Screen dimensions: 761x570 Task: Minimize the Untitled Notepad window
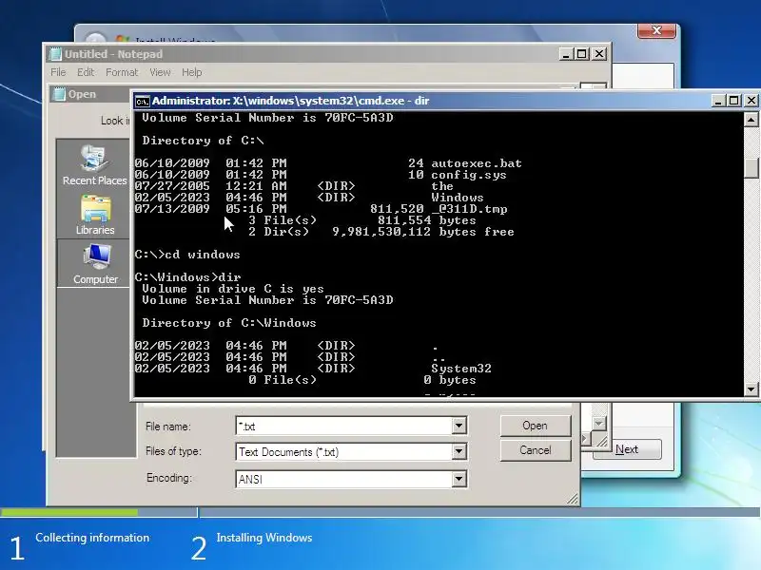coord(565,54)
